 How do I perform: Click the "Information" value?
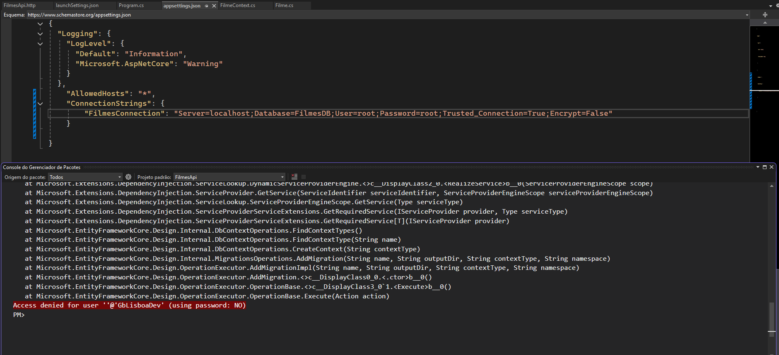[153, 54]
